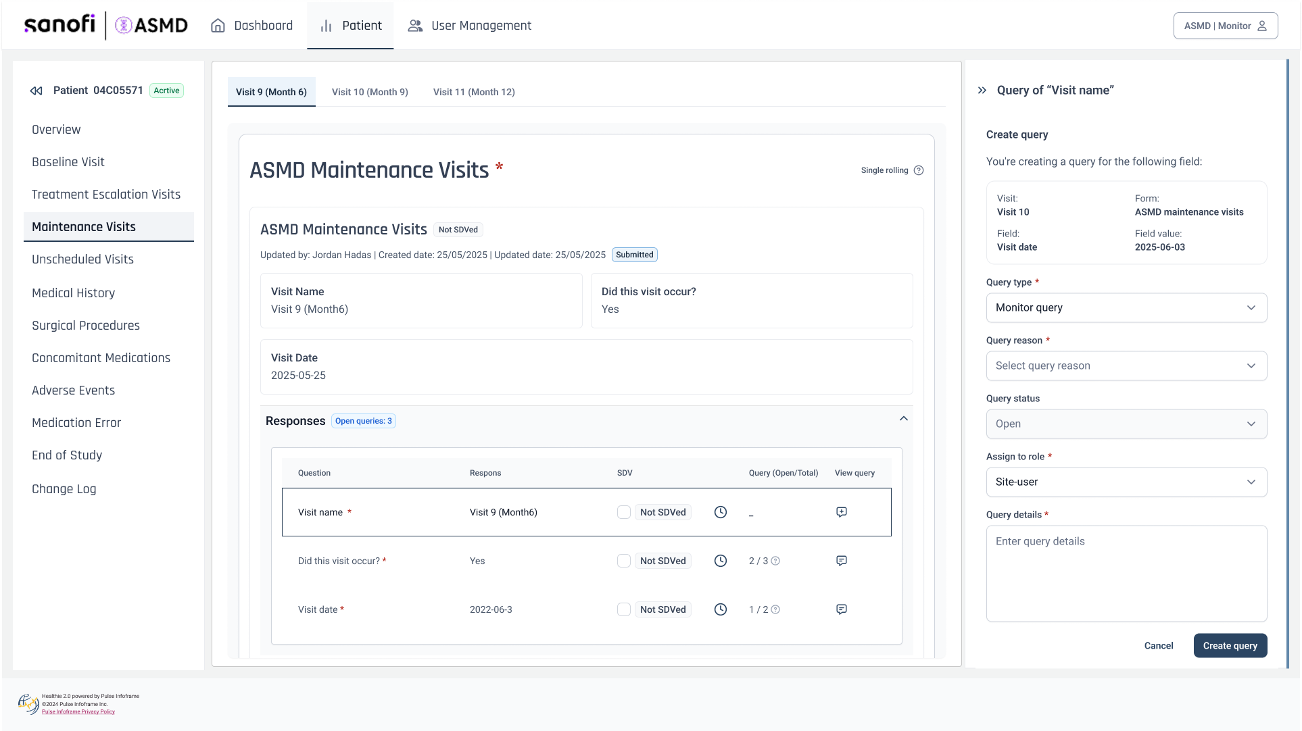This screenshot has width=1302, height=731.
Task: Click the Not SDVed label in Visit date row
Action: click(x=663, y=609)
